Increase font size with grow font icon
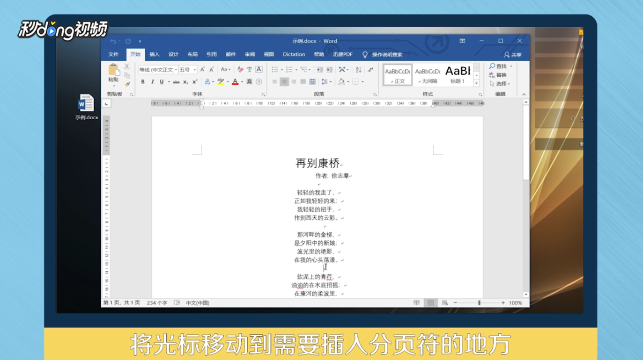Image resolution: width=643 pixels, height=360 pixels. 203,70
